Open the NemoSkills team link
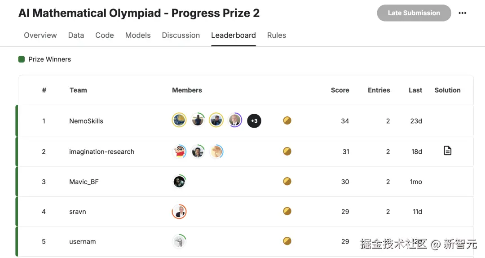This screenshot has height=258, width=485. pos(86,121)
